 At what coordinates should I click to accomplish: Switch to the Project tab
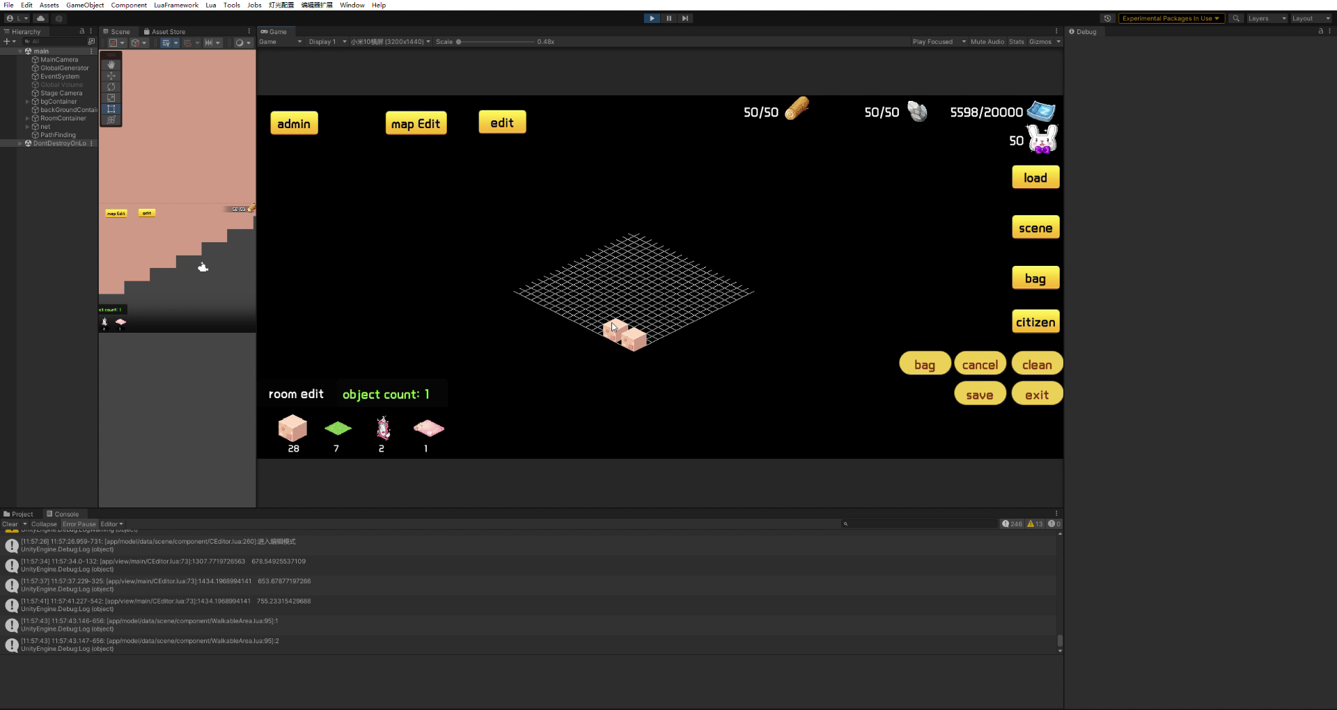(x=19, y=514)
